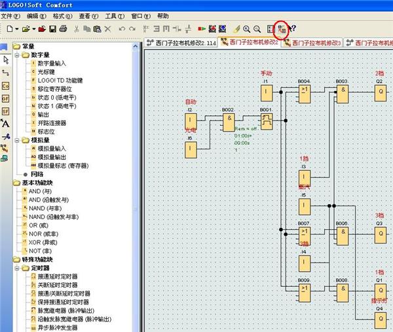393x332 pixels.
Task: Select the arrow Selection tool
Action: pos(6,60)
